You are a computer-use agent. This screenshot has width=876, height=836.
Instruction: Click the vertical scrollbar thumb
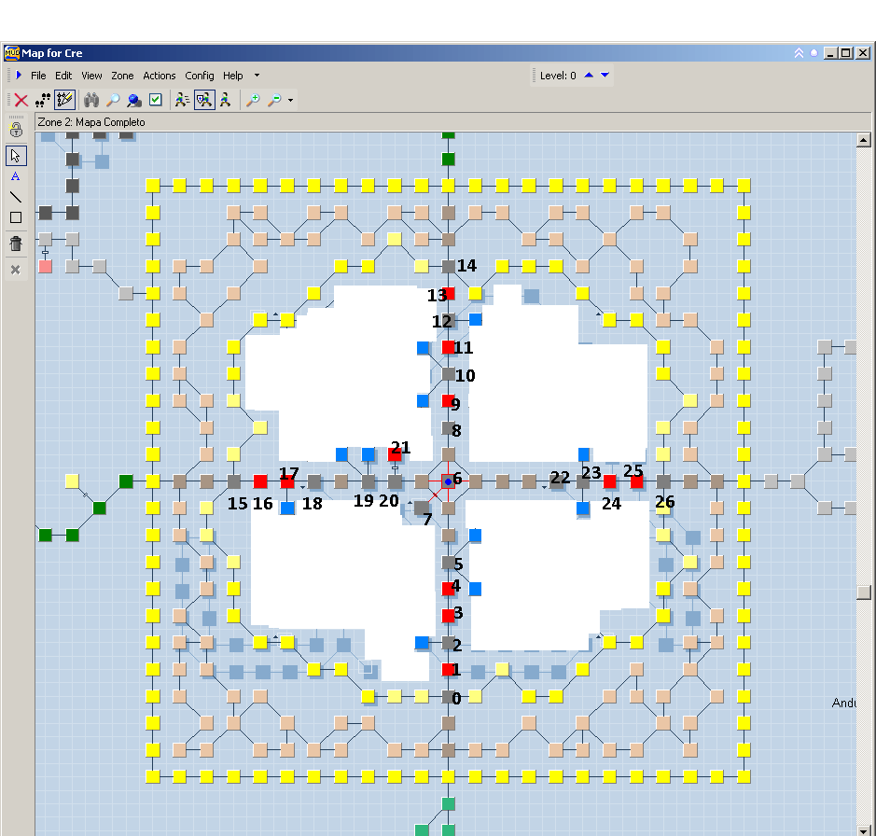864,592
